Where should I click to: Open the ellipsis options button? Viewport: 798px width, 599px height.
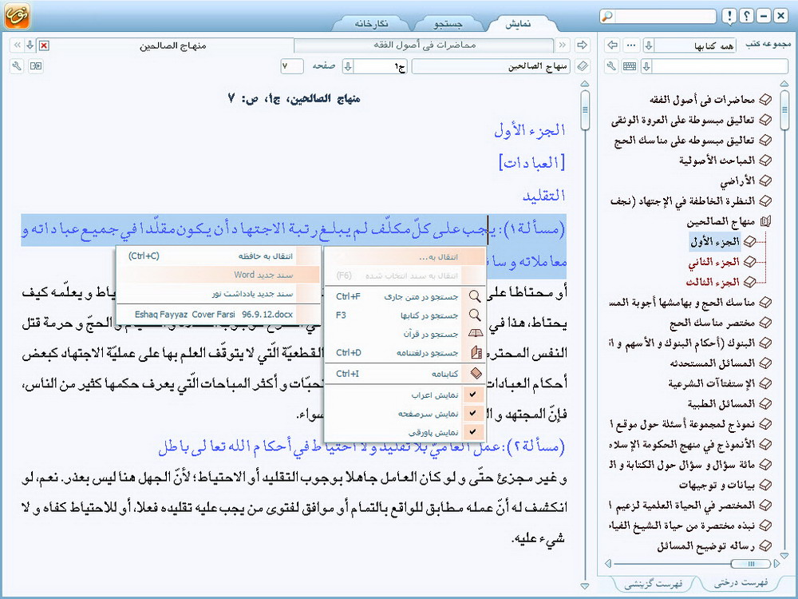[x=631, y=45]
